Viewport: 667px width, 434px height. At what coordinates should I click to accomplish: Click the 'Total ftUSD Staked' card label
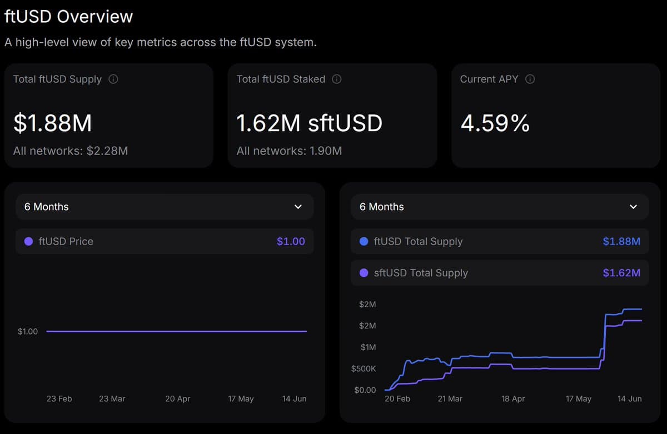click(x=281, y=79)
